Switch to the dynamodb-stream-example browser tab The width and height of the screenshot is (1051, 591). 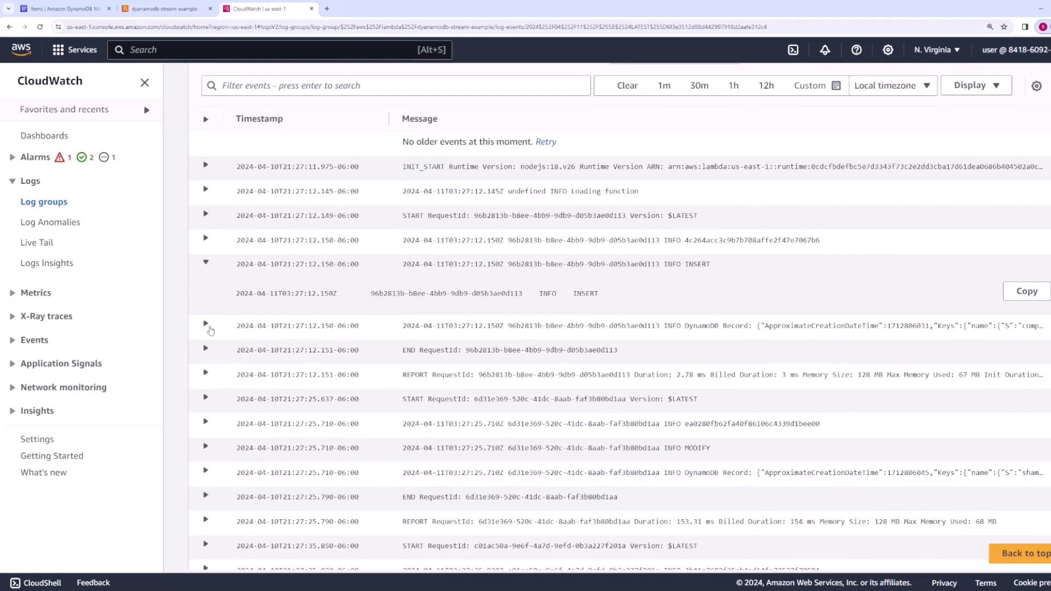[x=164, y=9]
